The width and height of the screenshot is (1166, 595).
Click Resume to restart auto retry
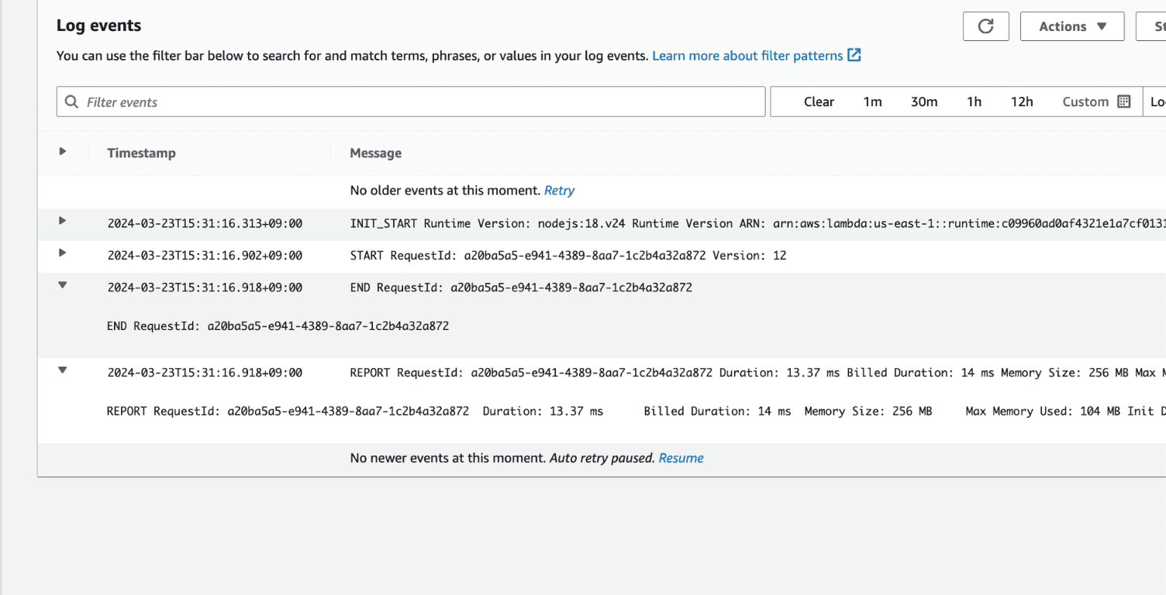[681, 458]
